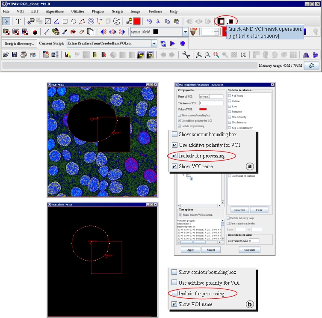Click the Quick AND VOI mask icon

(x=221, y=21)
